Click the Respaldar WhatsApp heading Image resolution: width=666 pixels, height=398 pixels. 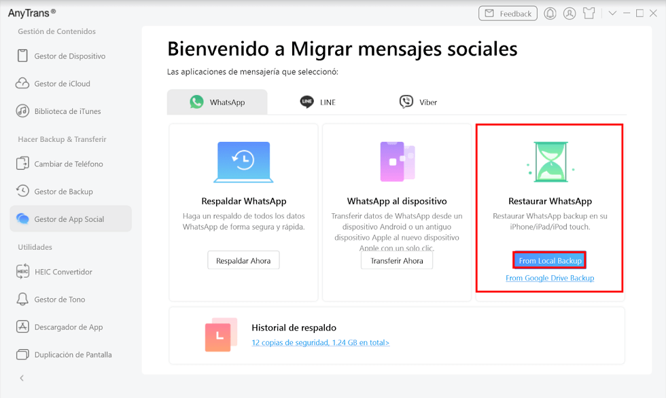[244, 201]
